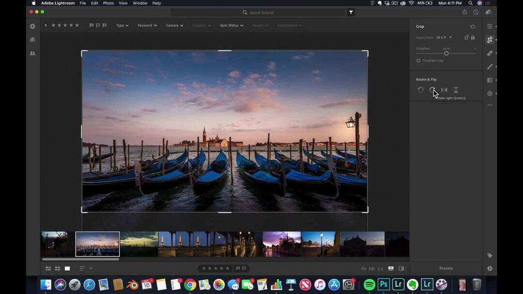523x294 pixels.
Task: Open the Type filter dropdown
Action: 122,25
